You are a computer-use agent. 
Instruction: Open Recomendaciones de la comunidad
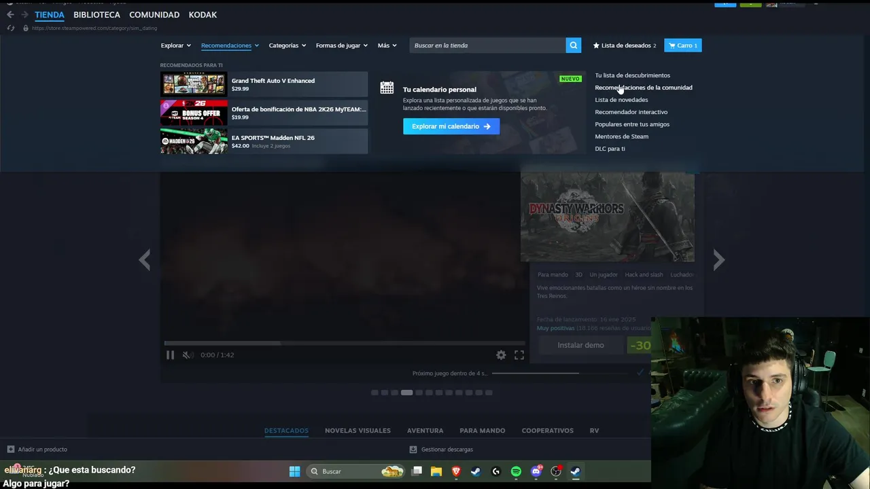[x=644, y=88]
